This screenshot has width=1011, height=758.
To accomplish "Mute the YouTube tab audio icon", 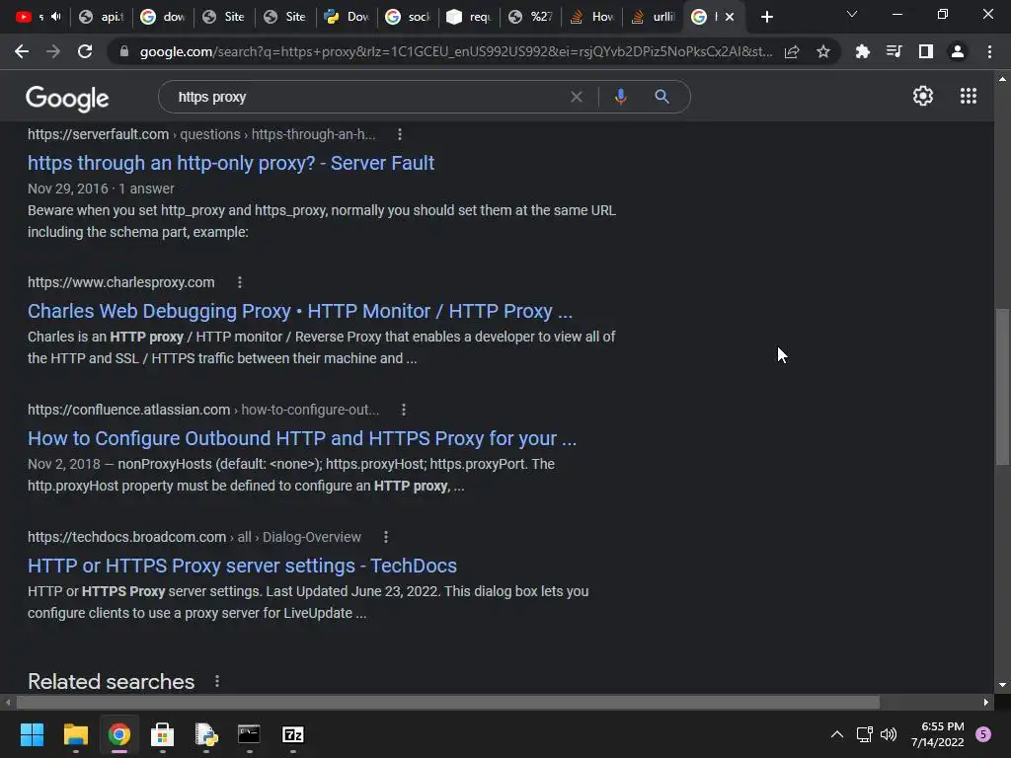I will (56, 17).
